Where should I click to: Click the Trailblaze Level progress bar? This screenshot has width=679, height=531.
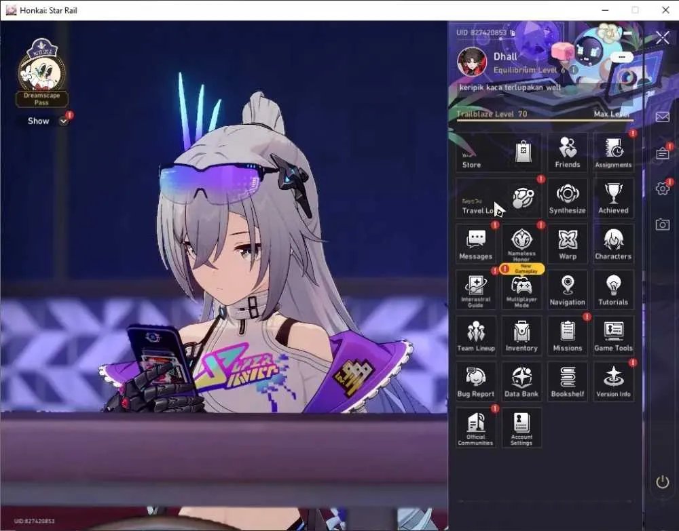[545, 120]
